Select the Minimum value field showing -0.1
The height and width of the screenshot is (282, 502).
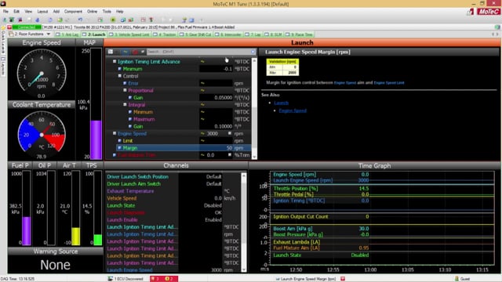(216, 69)
